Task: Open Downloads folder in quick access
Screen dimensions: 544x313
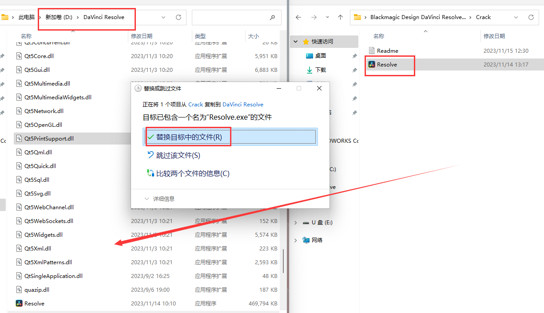Action: coord(320,70)
